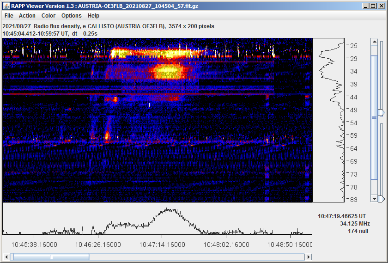Open the Options menu
The width and height of the screenshot is (388, 263).
pyautogui.click(x=72, y=16)
